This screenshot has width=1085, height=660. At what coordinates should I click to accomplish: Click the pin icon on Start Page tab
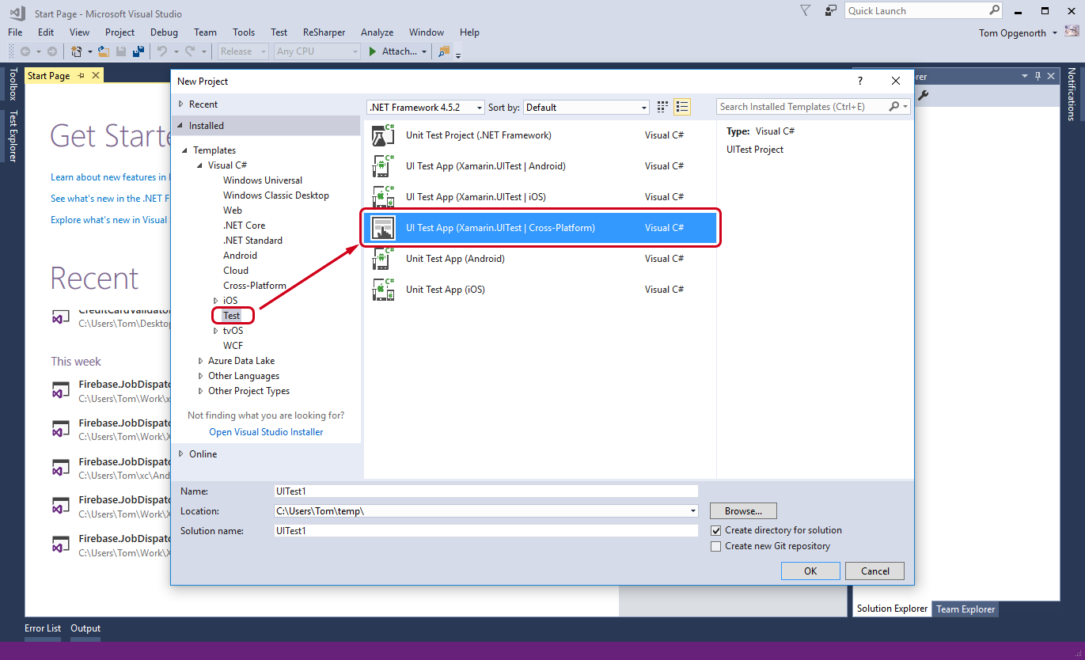click(81, 76)
